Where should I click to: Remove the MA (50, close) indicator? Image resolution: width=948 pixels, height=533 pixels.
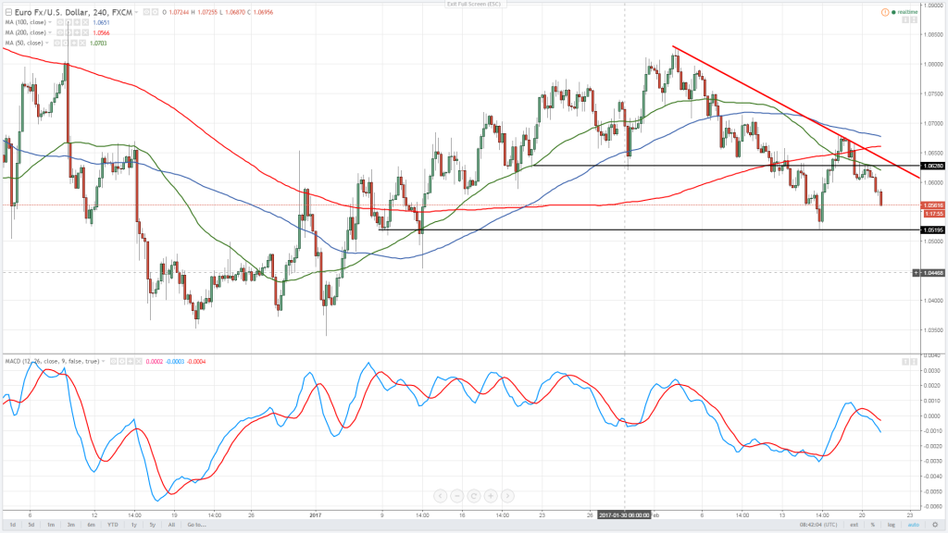point(82,43)
